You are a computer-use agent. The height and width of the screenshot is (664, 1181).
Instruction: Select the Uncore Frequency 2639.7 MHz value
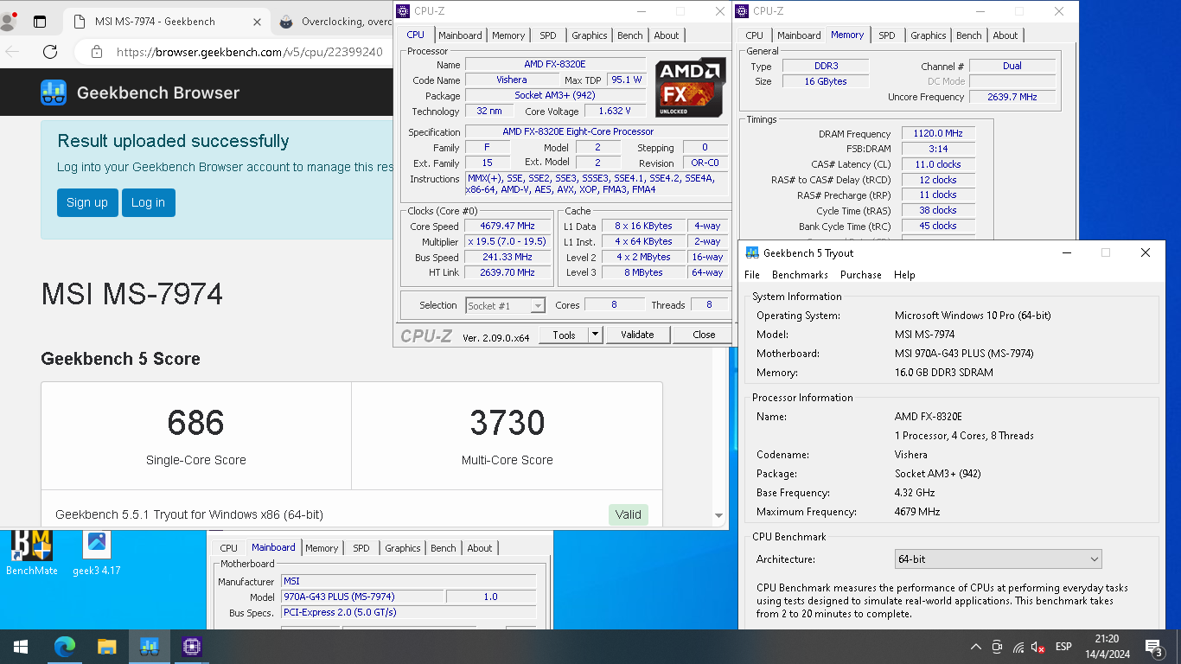1012,97
